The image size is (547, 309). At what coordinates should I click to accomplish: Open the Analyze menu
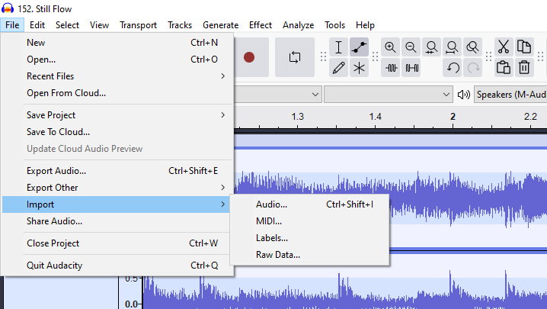(299, 25)
